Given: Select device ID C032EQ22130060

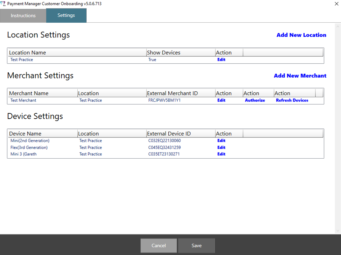Looking at the screenshot, I should 164,141.
